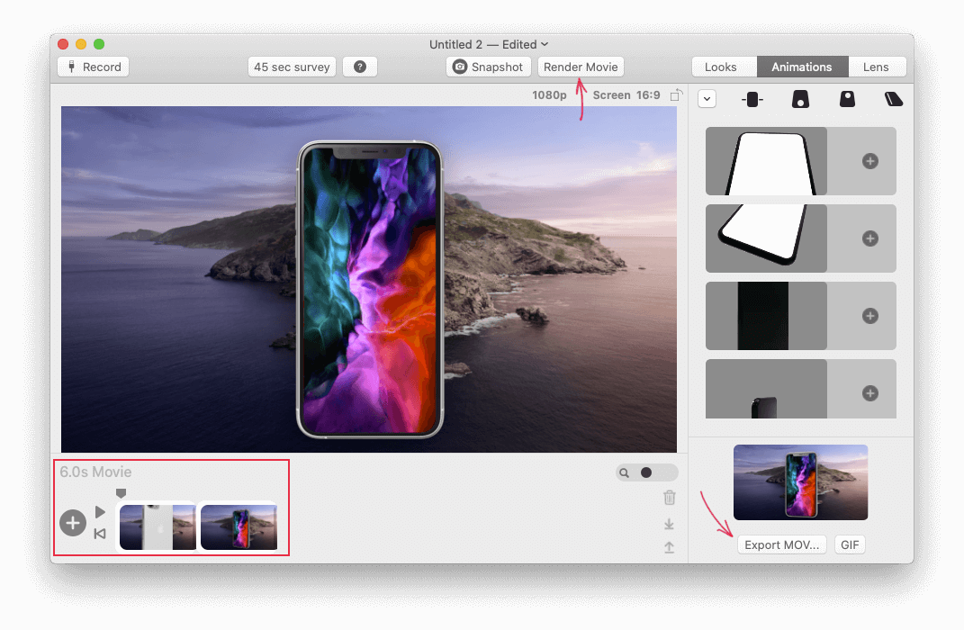Viewport: 964px width, 630px height.
Task: Click the 6.0s Movie label
Action: tap(96, 472)
